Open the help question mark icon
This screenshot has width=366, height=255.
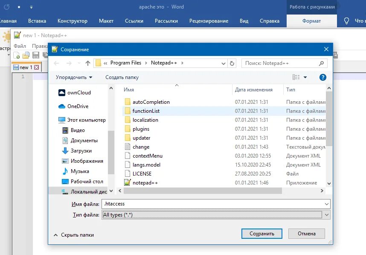[323, 77]
